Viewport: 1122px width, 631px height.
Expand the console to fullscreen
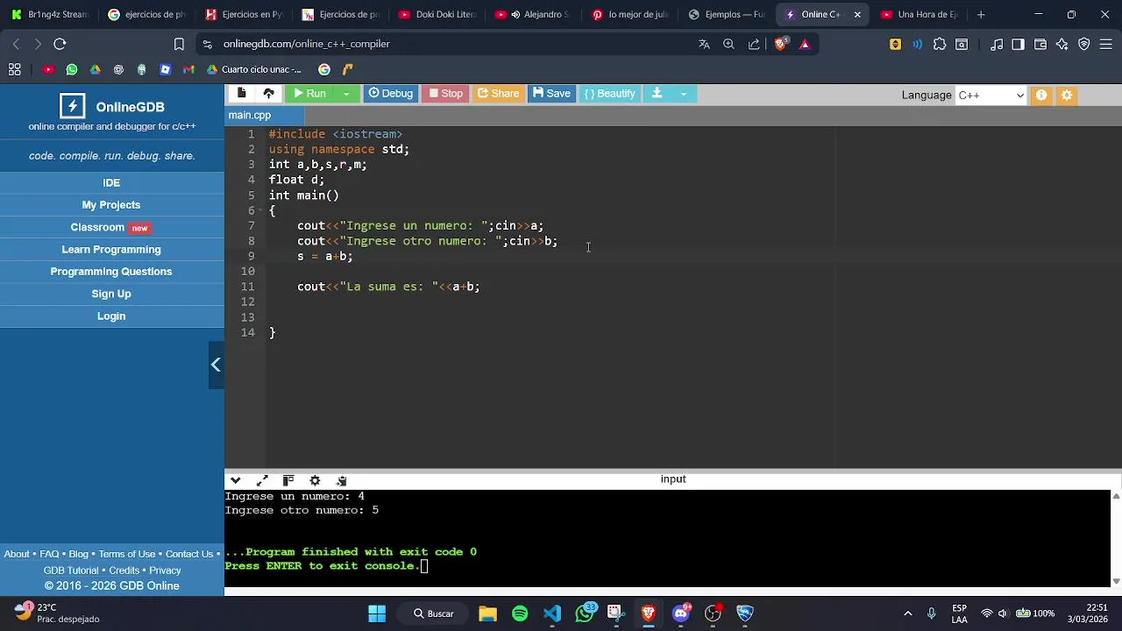(x=262, y=480)
